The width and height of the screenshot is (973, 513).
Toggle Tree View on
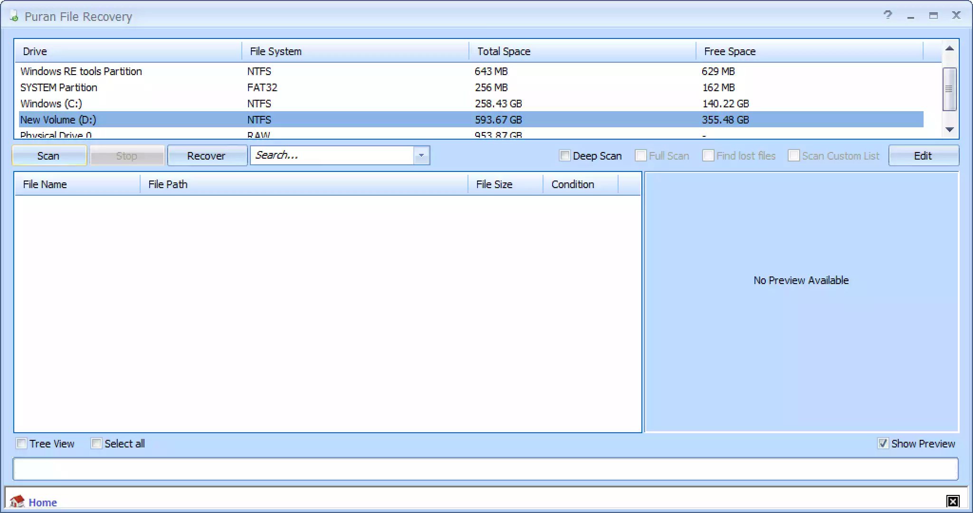(x=21, y=443)
